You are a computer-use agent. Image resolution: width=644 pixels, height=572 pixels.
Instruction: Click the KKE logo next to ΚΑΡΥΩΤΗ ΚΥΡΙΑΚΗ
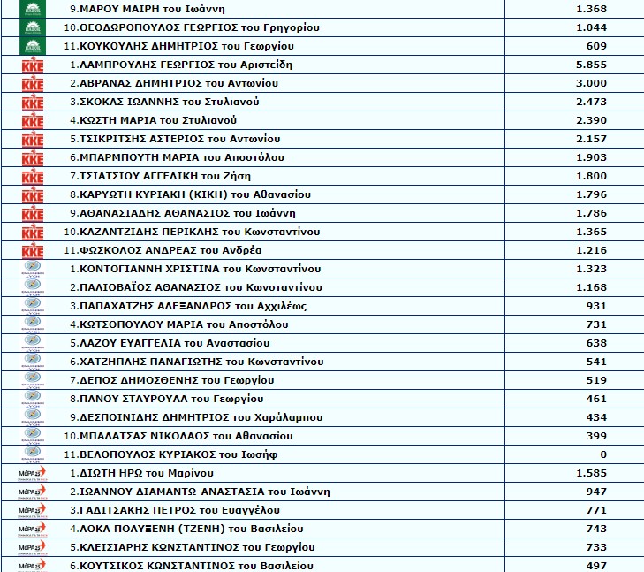coord(33,195)
